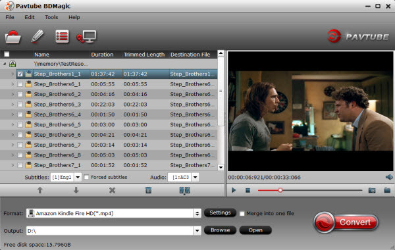Expand the Step_Brothers6_3 tree row arrow
The image size is (395, 250).
13,104
